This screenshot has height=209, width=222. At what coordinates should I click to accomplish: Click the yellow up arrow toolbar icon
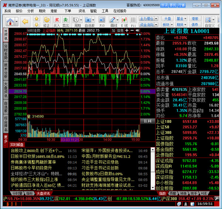(37, 18)
